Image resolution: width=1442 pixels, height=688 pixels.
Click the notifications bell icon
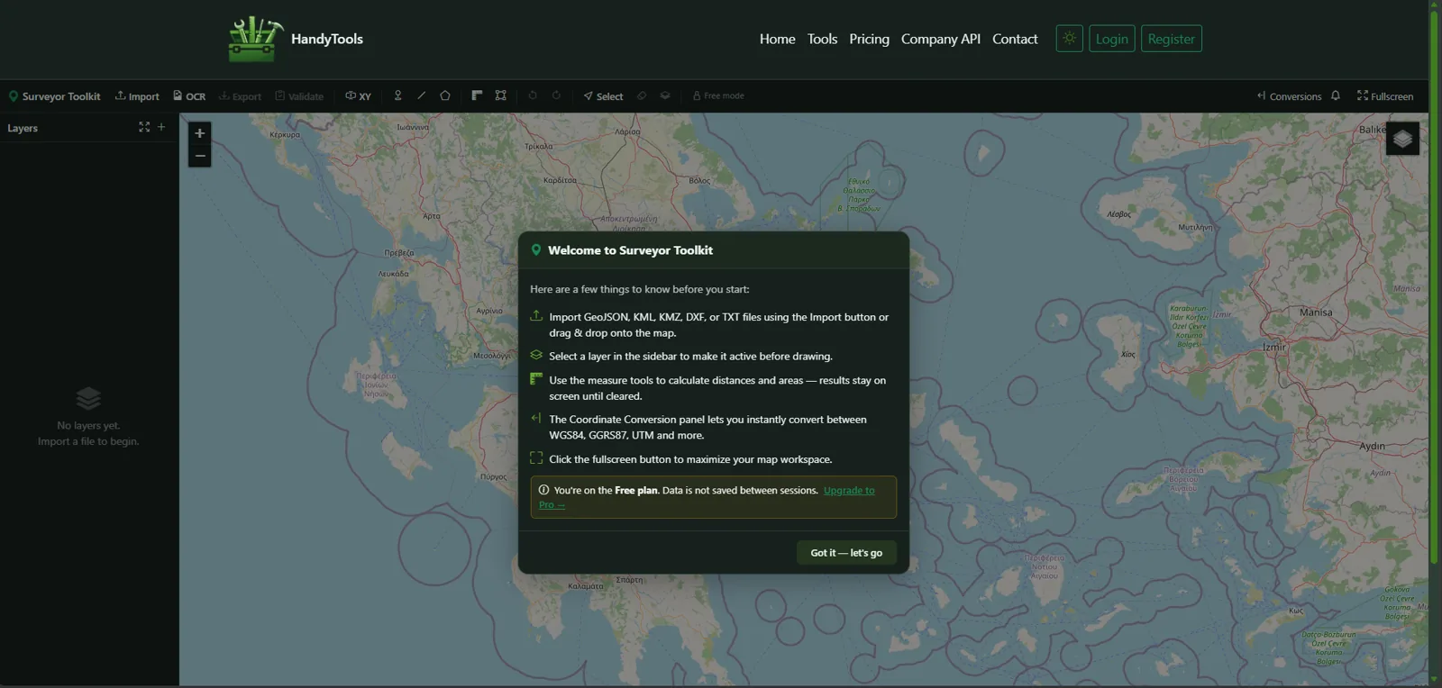[x=1336, y=95]
